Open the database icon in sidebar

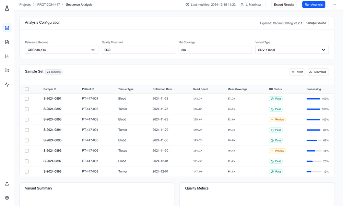tap(7, 28)
